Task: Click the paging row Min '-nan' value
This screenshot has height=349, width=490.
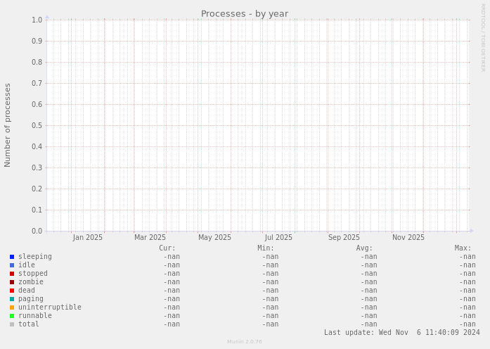Action: [x=271, y=299]
